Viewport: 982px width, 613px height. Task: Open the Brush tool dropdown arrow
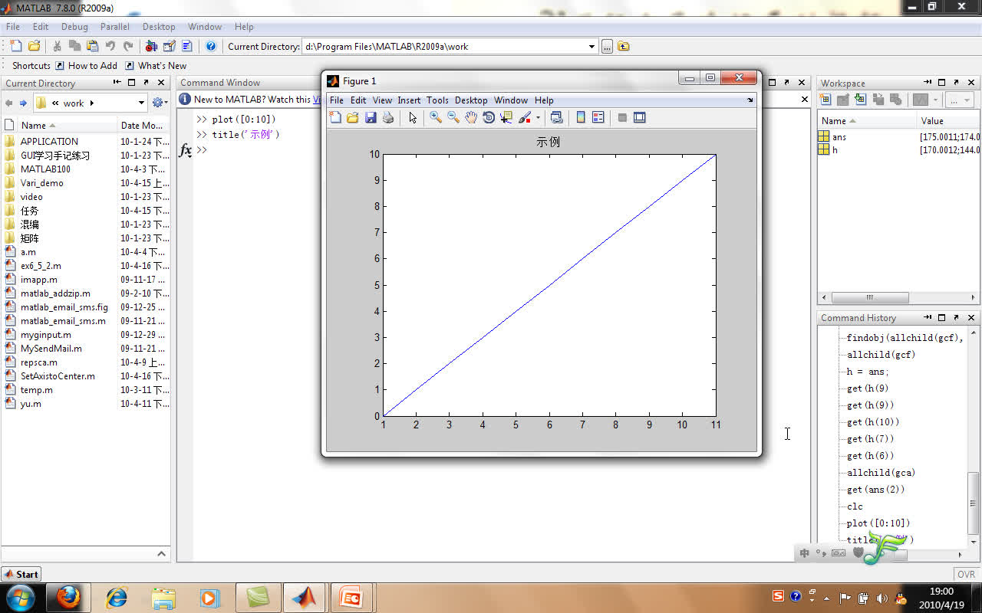(538, 116)
